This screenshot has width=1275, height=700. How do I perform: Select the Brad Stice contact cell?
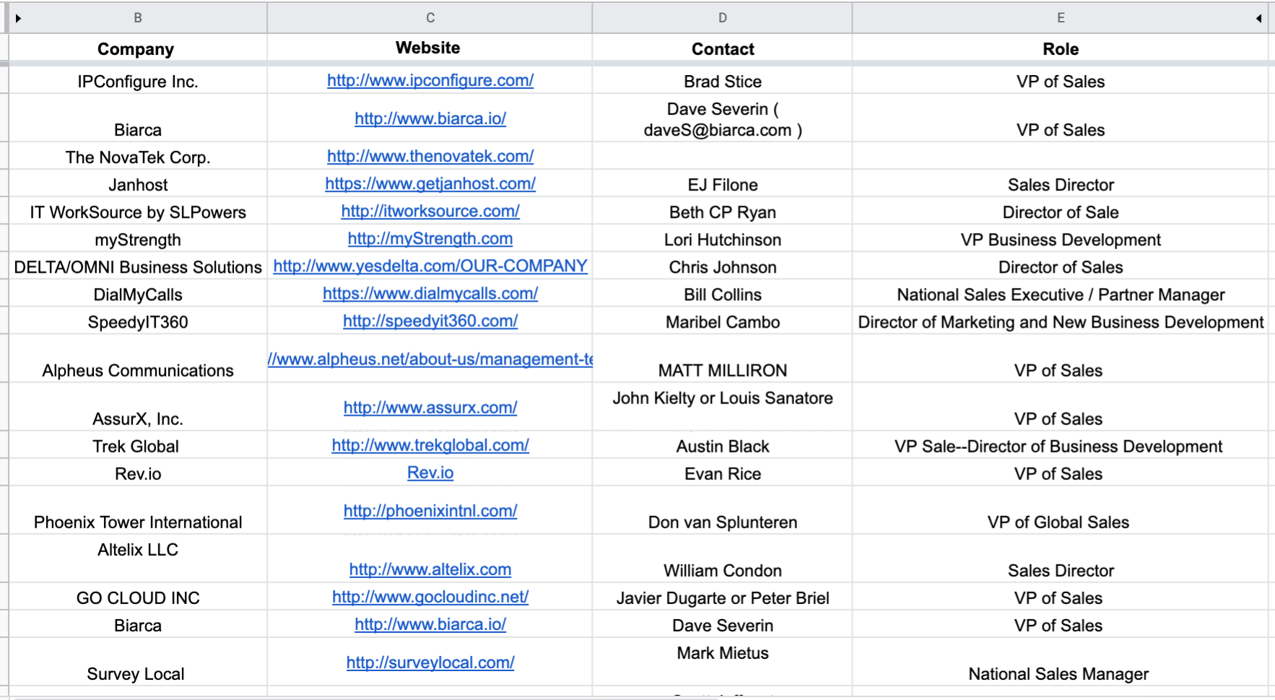[x=723, y=81]
